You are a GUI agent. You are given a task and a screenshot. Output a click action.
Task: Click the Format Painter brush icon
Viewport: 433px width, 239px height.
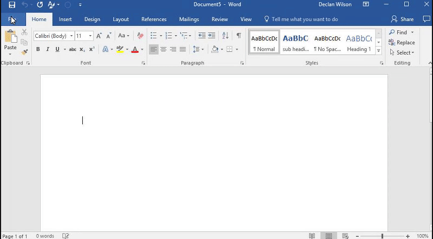coord(24,52)
